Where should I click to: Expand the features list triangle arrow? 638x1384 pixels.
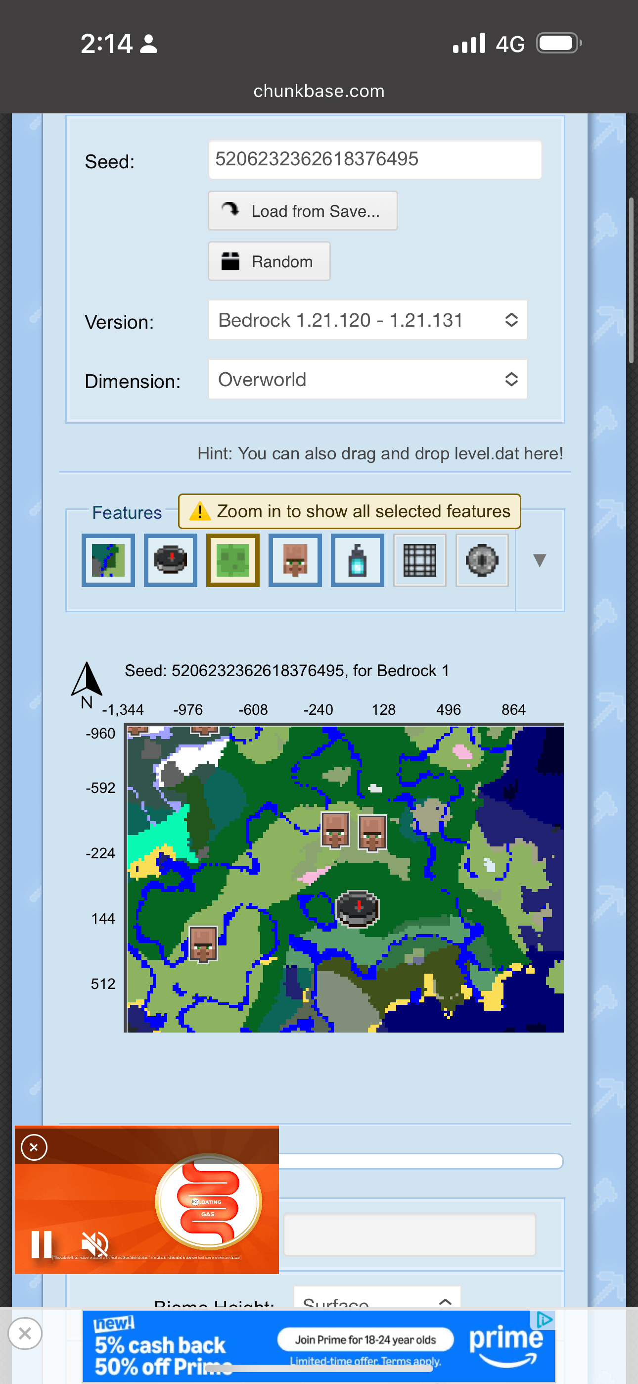click(539, 560)
